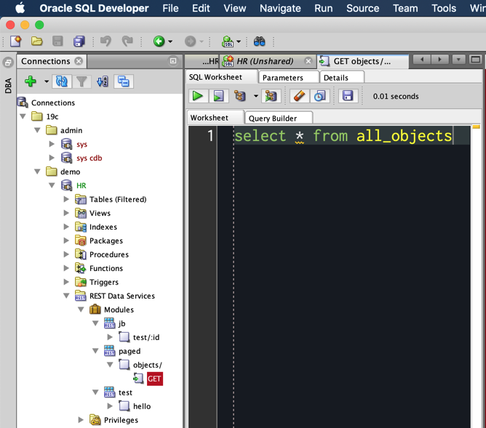
Task: Click the binoculars Find DB Object icon
Action: [x=260, y=41]
